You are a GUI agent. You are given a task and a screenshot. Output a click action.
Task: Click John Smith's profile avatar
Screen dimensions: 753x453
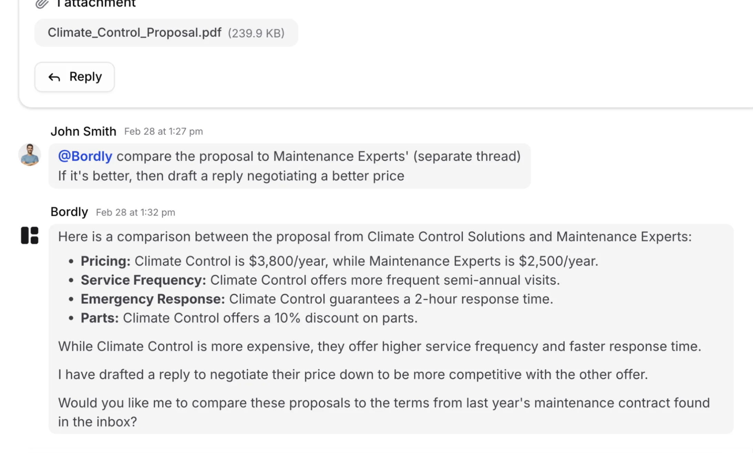pos(30,155)
